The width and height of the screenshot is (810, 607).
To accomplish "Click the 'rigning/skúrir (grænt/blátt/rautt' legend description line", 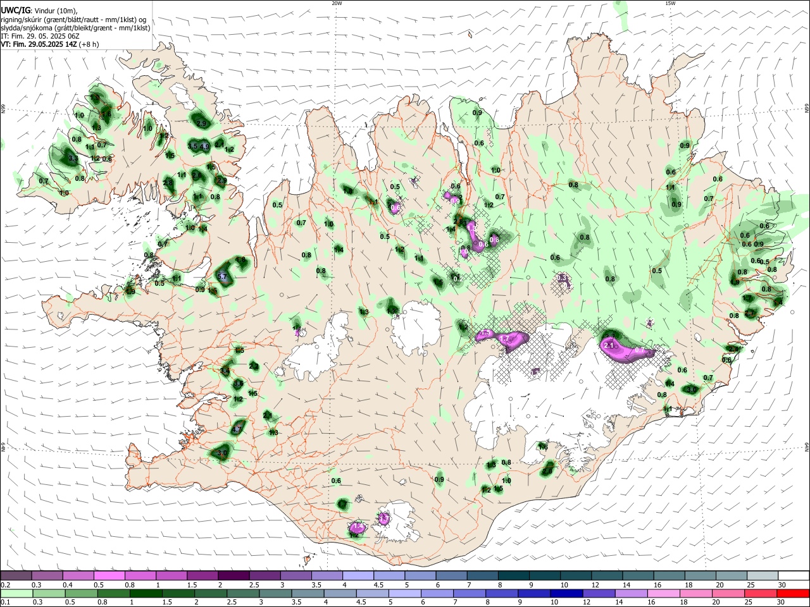I will coord(74,20).
